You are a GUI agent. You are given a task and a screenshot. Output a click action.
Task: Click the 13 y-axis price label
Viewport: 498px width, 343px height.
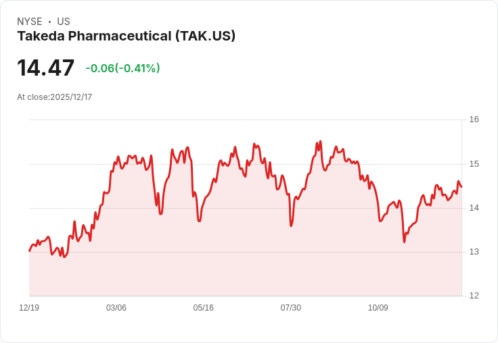pos(474,252)
